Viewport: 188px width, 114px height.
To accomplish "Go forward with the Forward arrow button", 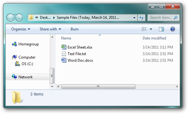I will pyautogui.click(x=19, y=18).
